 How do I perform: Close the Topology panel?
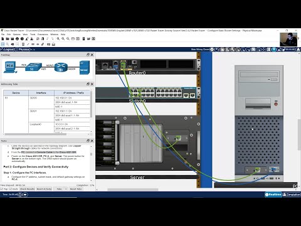tap(92, 55)
